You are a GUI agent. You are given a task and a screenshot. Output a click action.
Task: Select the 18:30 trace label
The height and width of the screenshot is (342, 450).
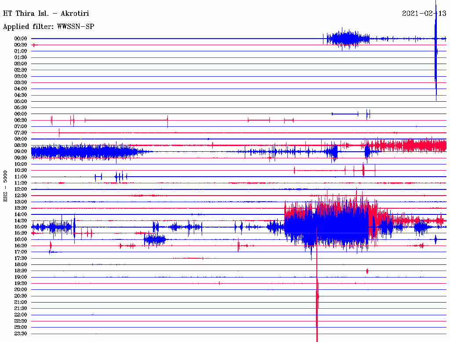tap(21, 271)
